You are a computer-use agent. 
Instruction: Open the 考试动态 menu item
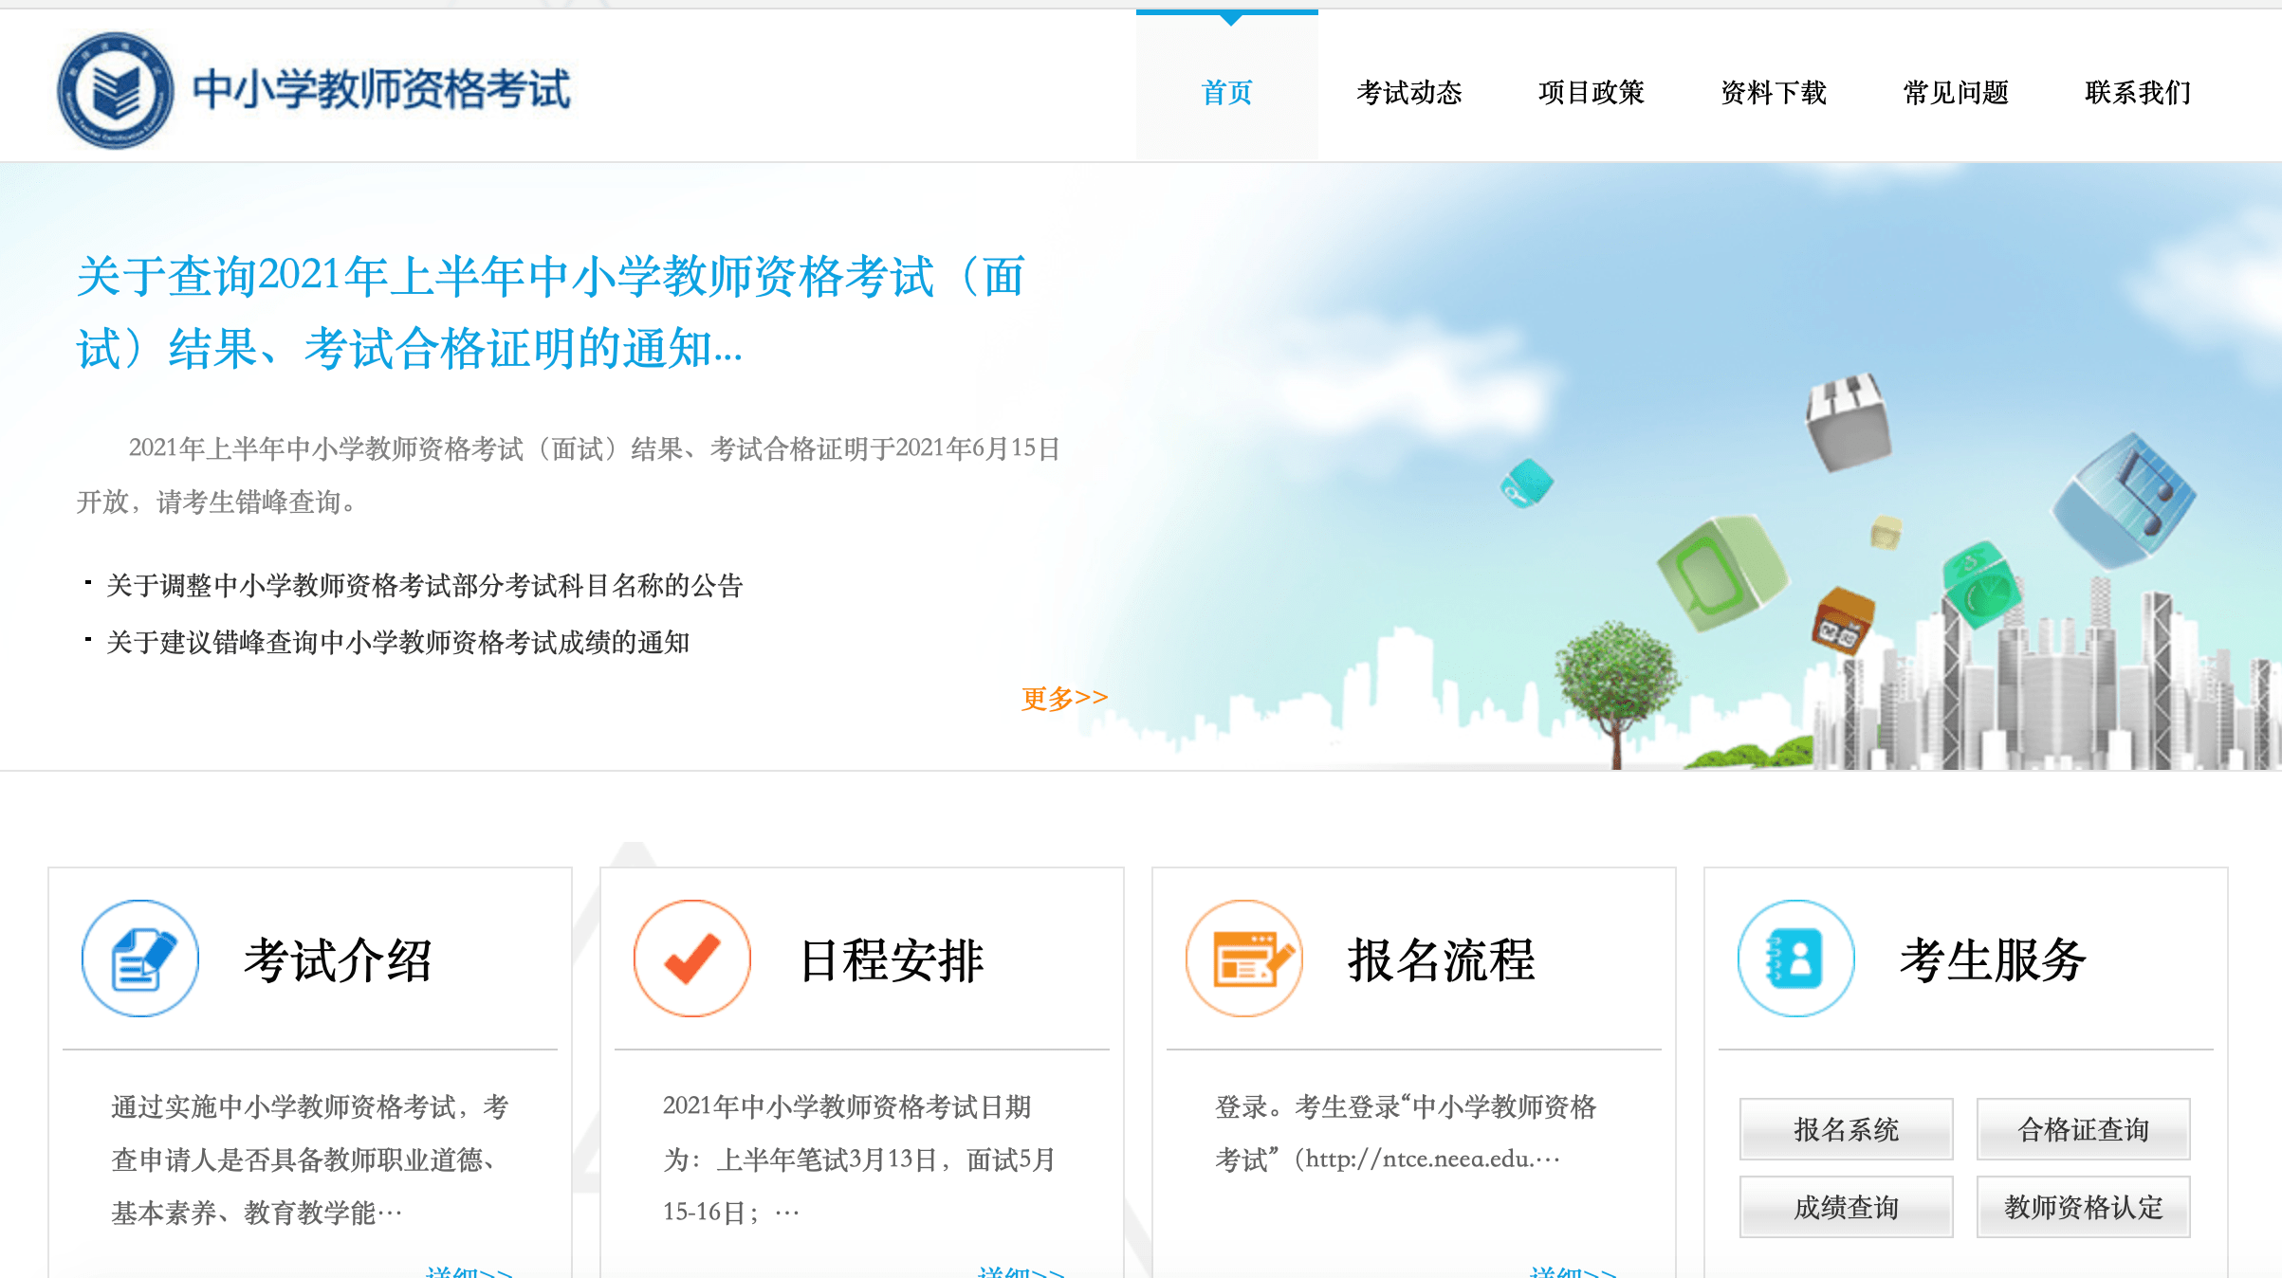pyautogui.click(x=1409, y=92)
